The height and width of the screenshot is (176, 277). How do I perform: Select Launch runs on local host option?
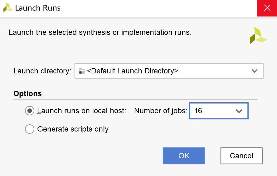30,111
